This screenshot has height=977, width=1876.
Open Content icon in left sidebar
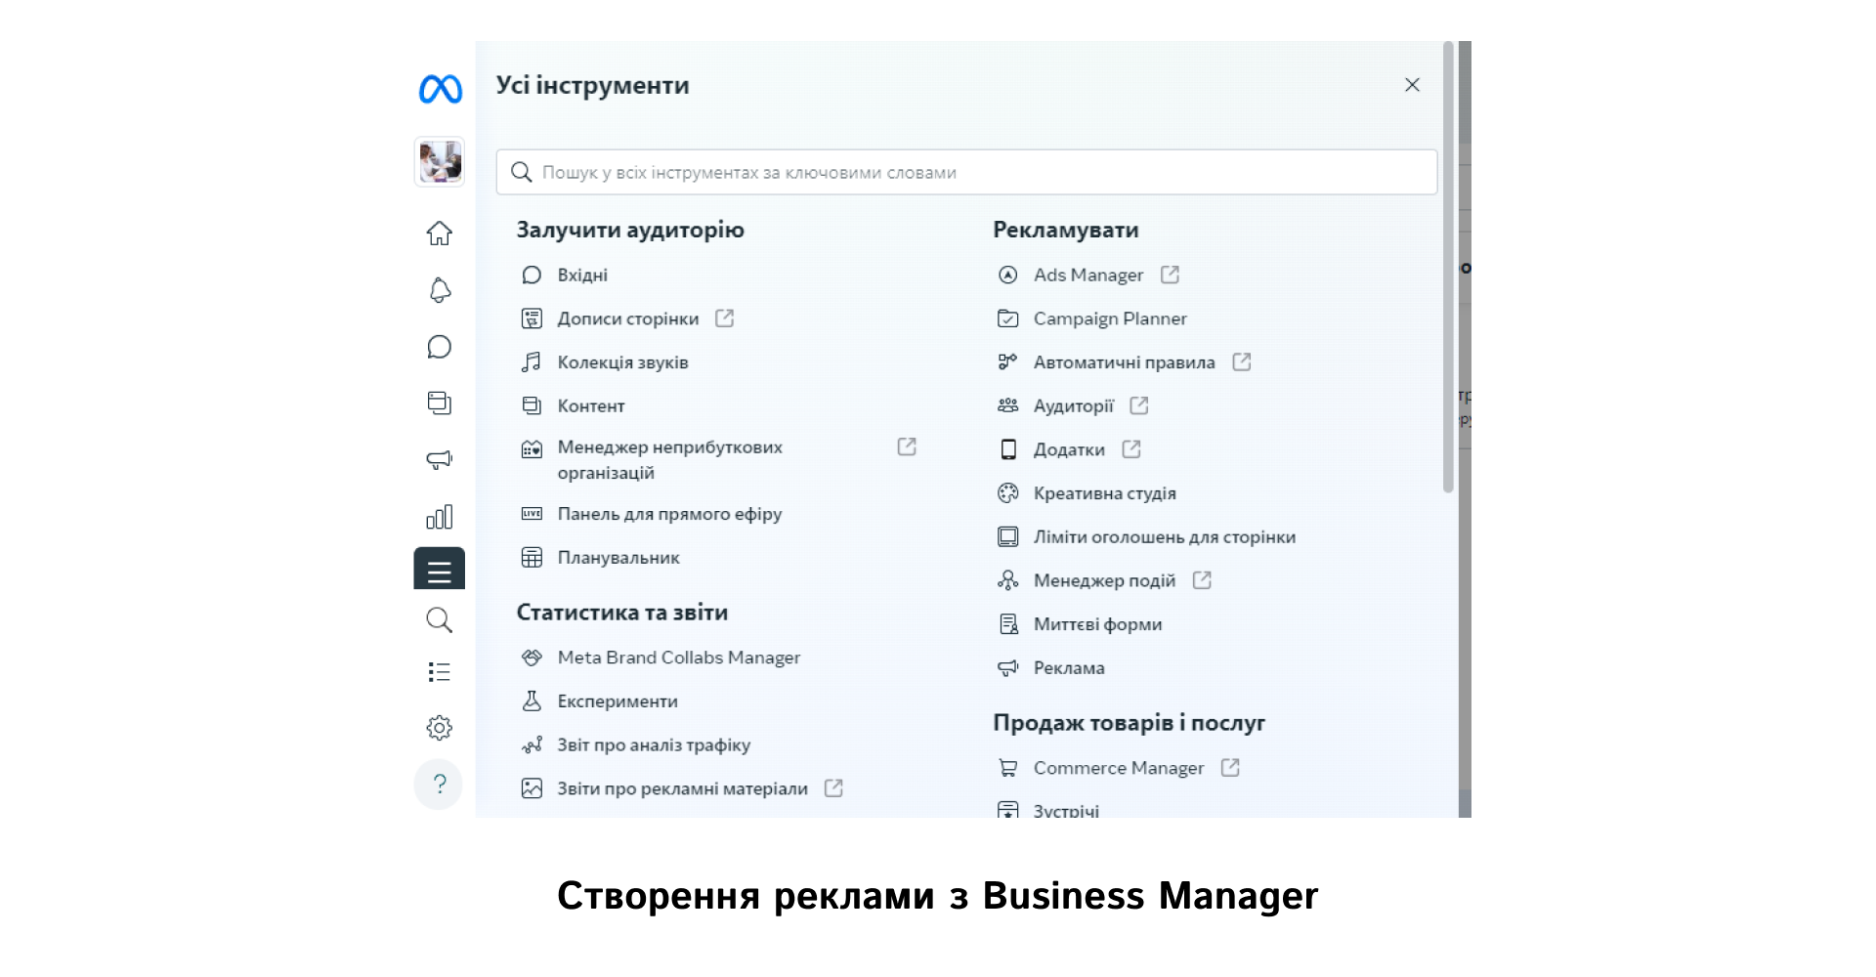[x=440, y=403]
